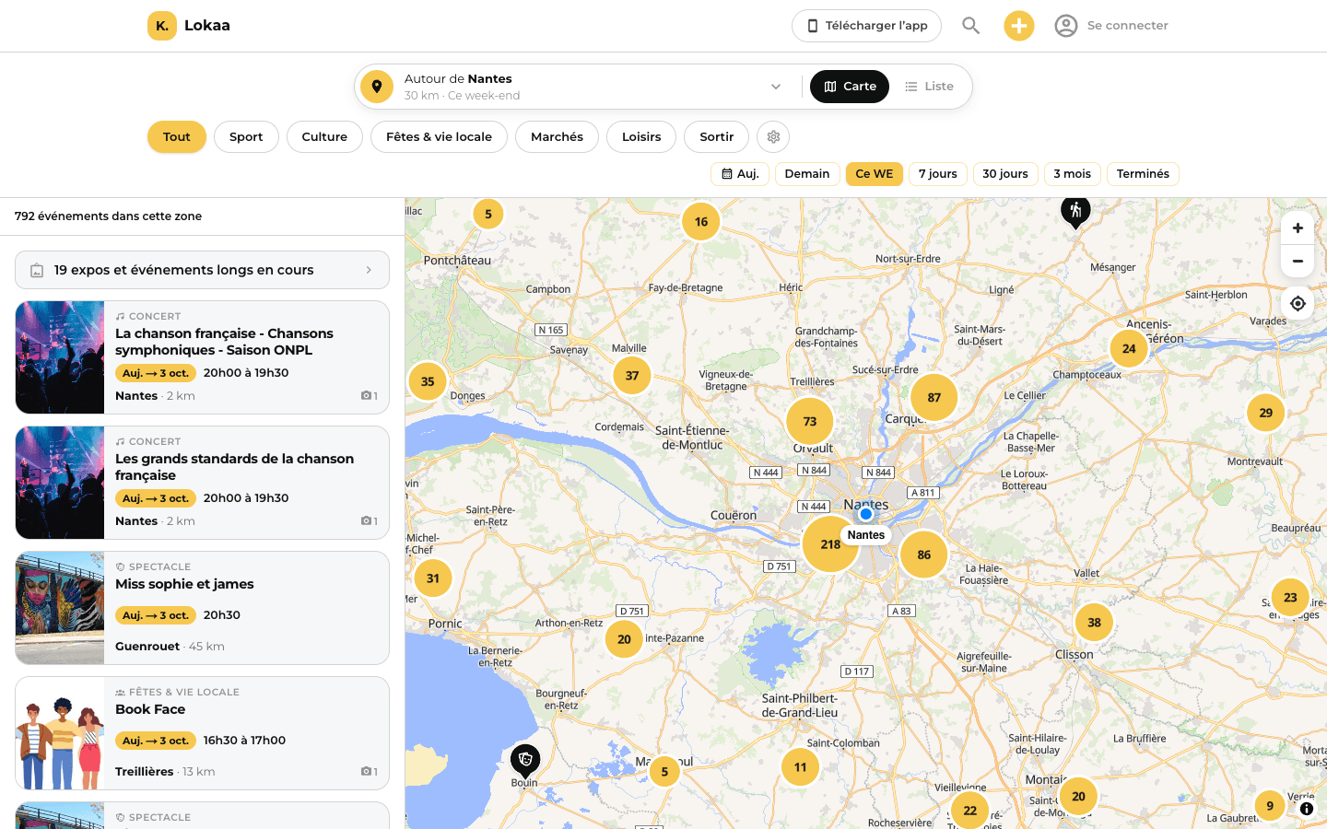Expand the 19 expos et événements longs row
Image resolution: width=1327 pixels, height=829 pixels.
pyautogui.click(x=202, y=270)
